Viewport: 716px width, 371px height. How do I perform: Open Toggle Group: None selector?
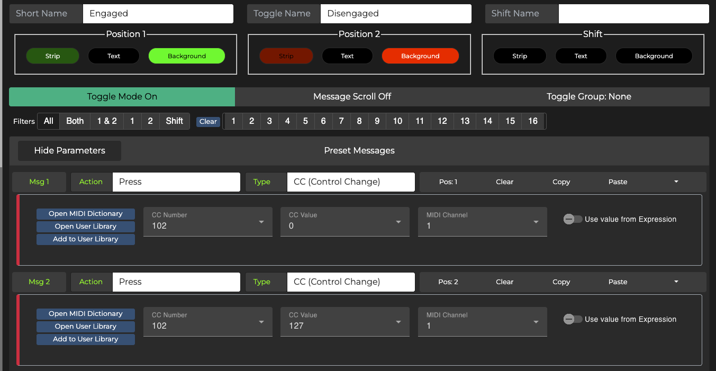[x=589, y=97]
